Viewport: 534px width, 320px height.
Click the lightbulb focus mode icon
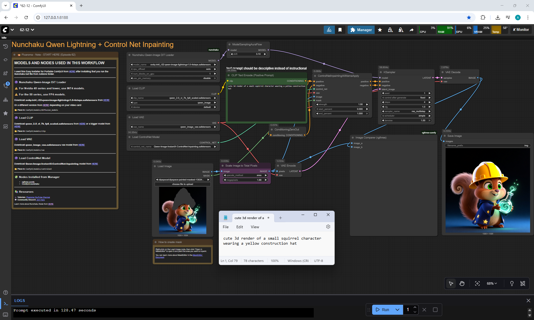point(512,283)
